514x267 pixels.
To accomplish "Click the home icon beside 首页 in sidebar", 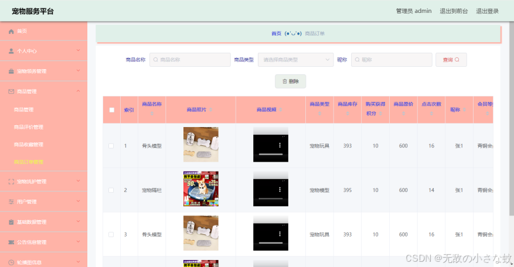I will pyautogui.click(x=11, y=32).
